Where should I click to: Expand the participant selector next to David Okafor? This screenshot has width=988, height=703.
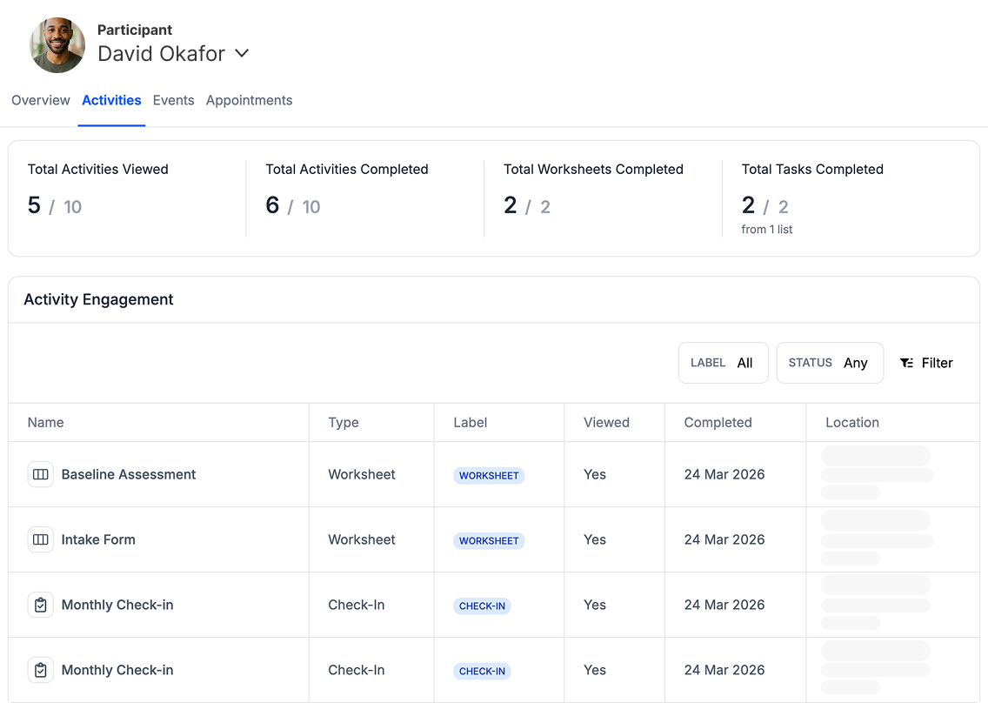[x=240, y=53]
